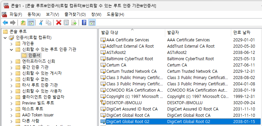Image resolution: width=262 pixels, height=126 pixels.
Task: Expand 신뢰할 수 있는 사용자 folder
Action: tap(11, 92)
